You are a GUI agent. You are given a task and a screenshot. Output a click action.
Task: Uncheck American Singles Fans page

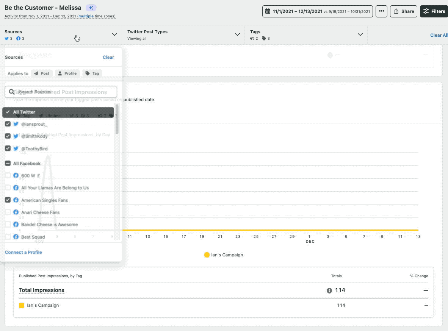(x=8, y=200)
